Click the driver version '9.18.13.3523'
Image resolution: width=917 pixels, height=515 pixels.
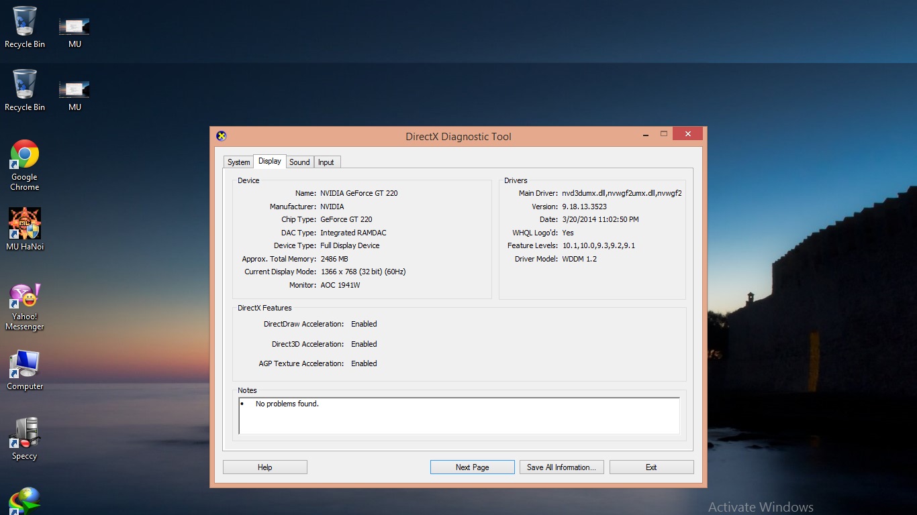(x=584, y=207)
